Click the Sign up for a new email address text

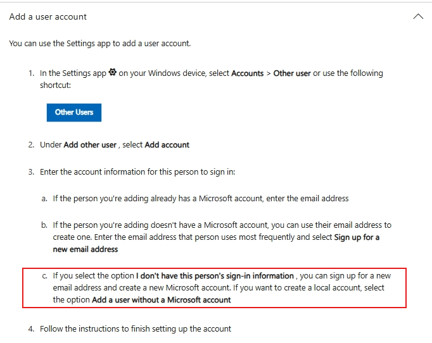[x=356, y=237]
